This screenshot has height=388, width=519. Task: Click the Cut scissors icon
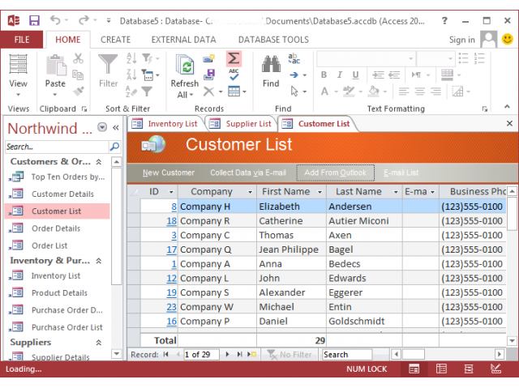pos(78,58)
